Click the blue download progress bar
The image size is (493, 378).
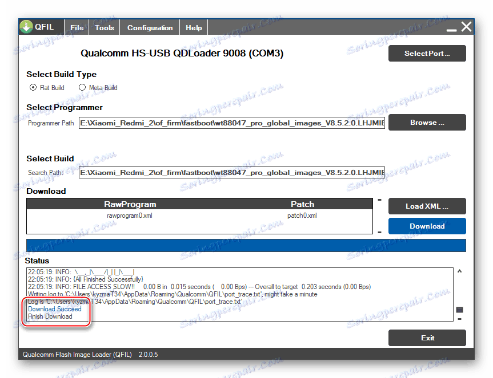coord(246,245)
